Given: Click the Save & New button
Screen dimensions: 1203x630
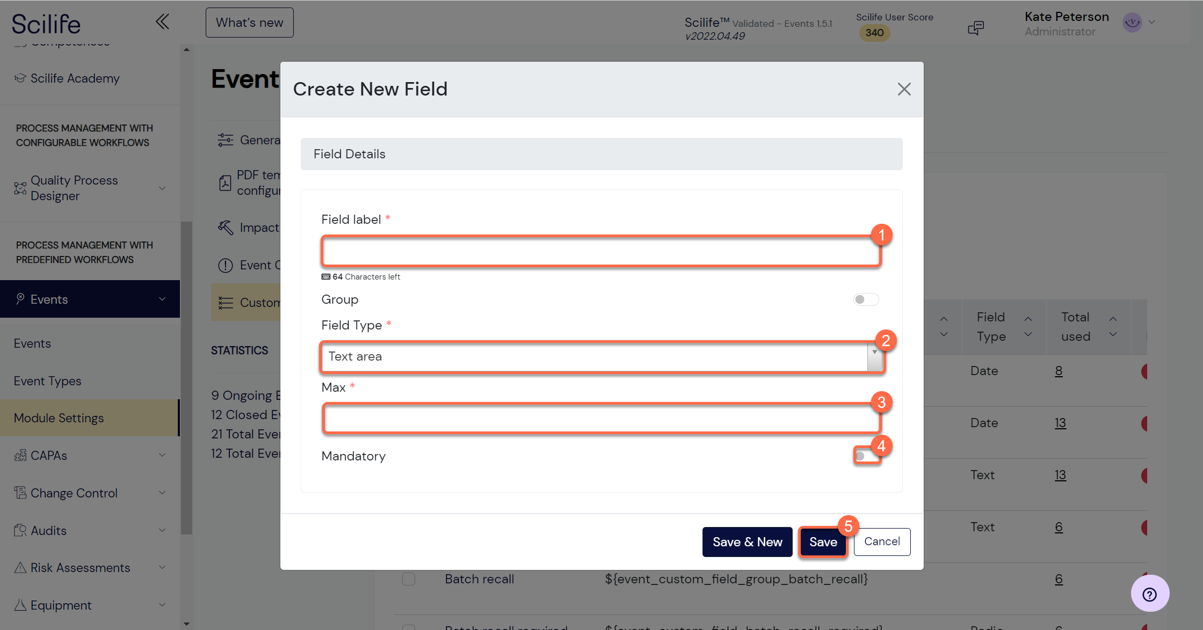Looking at the screenshot, I should point(747,542).
